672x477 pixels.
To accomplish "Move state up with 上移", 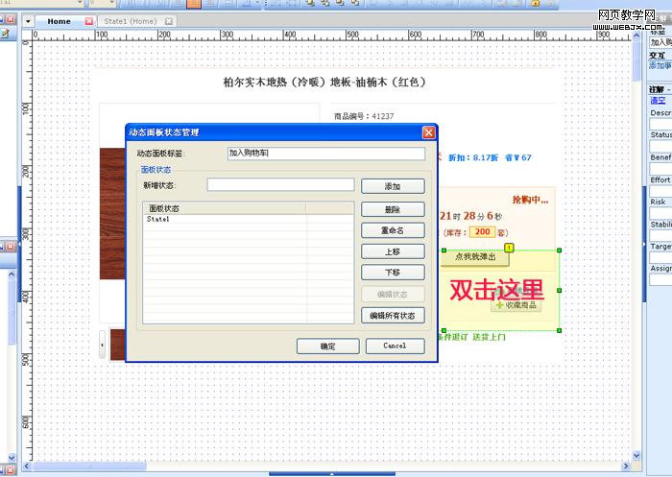I will coord(392,251).
